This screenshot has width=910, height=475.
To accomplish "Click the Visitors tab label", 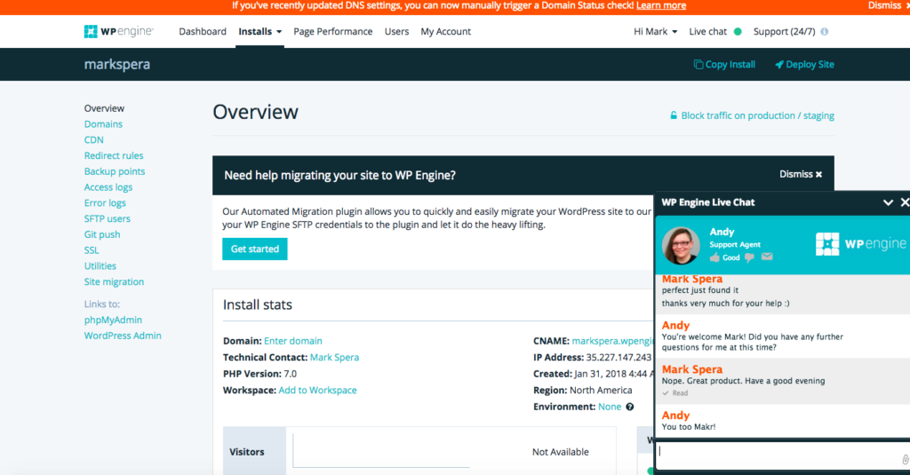I will pyautogui.click(x=247, y=451).
